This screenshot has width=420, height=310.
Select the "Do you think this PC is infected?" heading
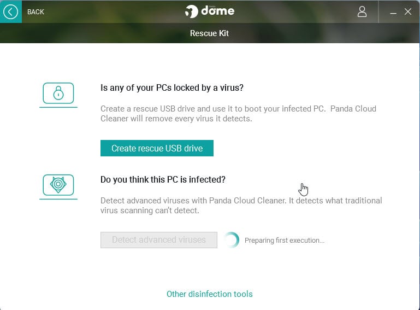163,179
